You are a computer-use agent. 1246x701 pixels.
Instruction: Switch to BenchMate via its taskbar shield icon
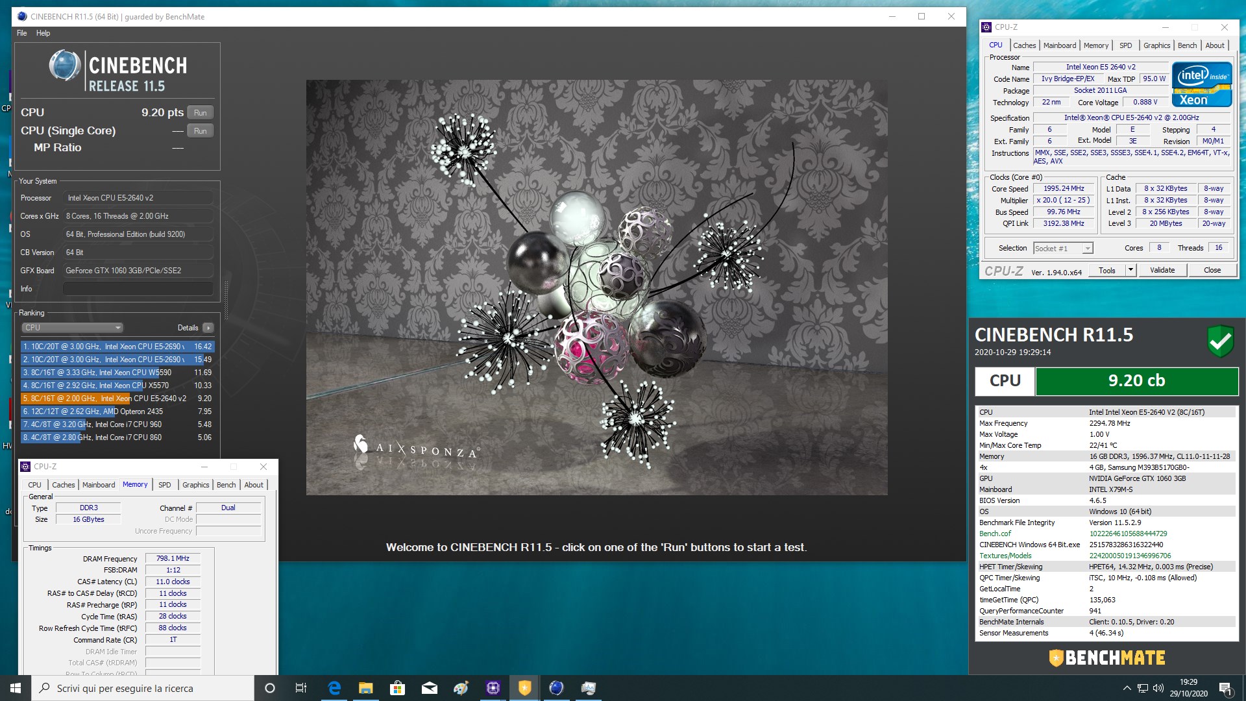click(524, 688)
